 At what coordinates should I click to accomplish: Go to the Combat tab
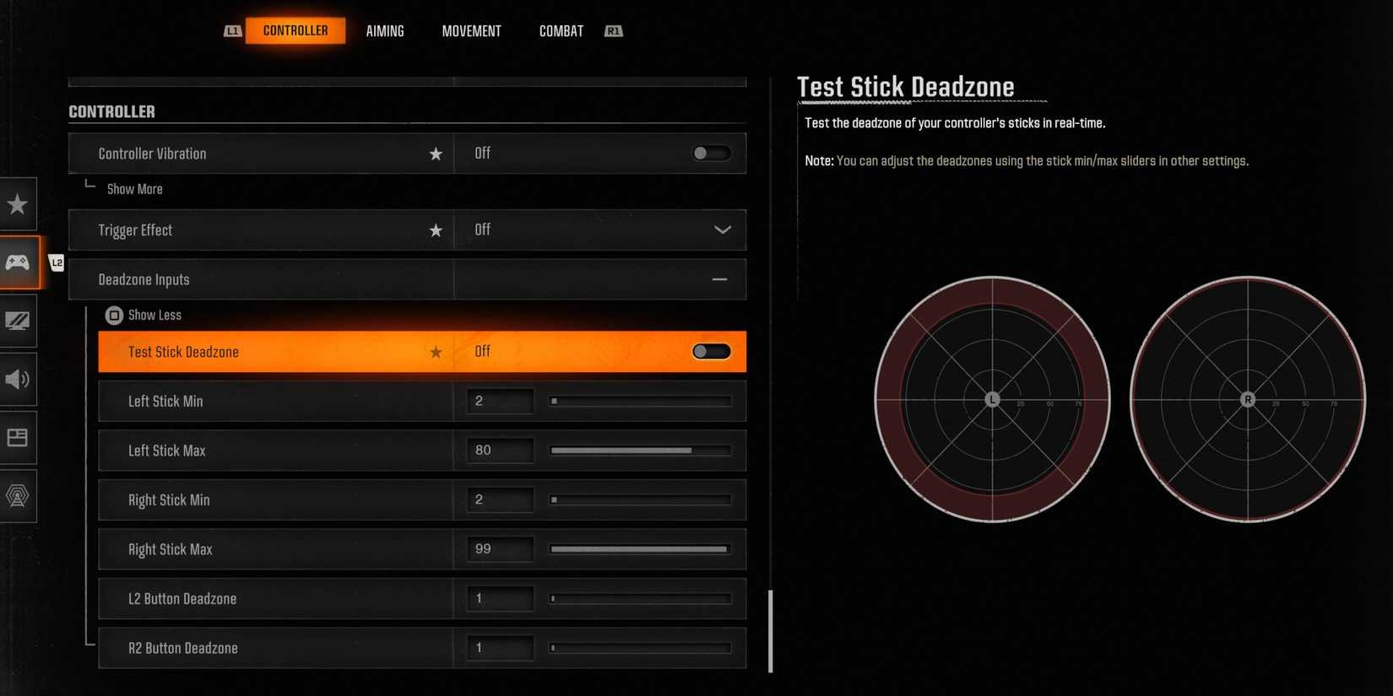[x=561, y=31]
